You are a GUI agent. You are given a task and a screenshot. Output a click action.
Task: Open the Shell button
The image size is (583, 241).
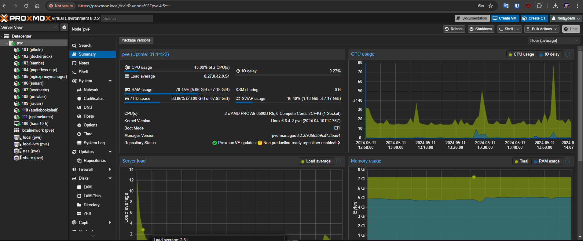click(x=506, y=29)
